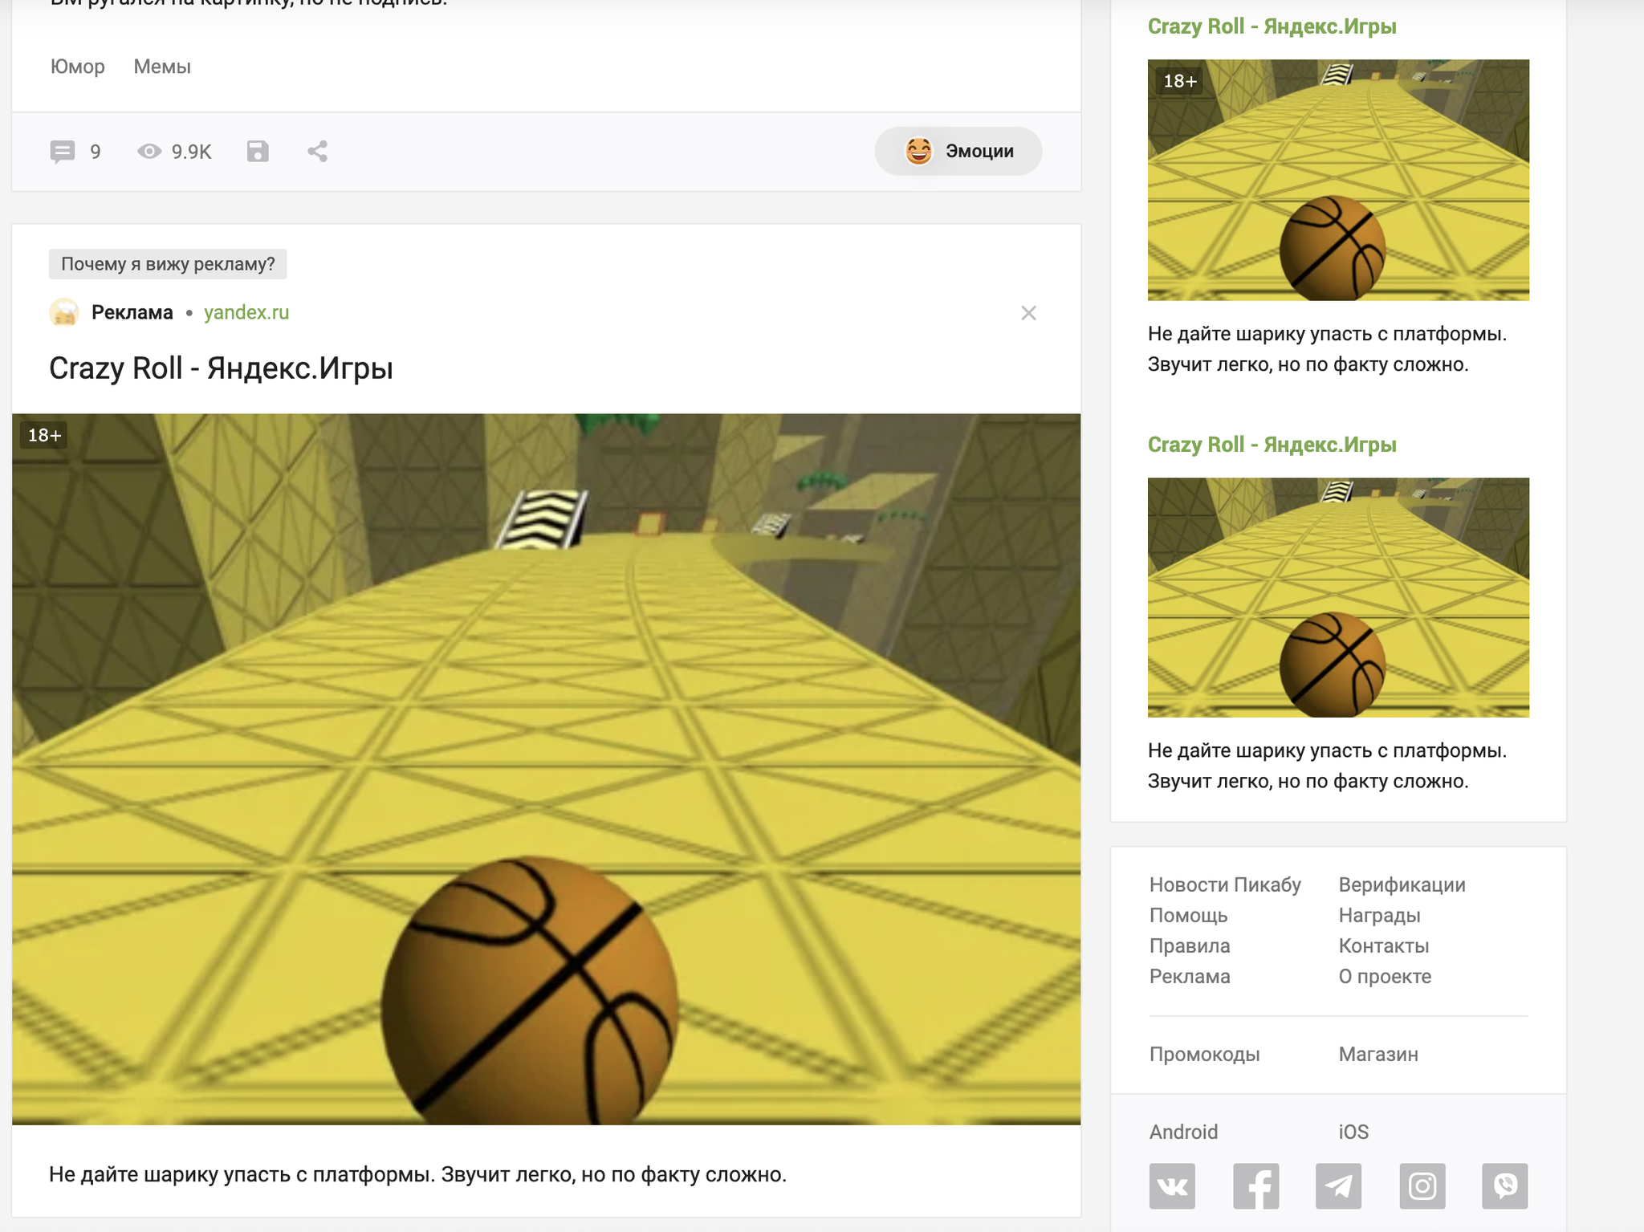Click second sidebar Crazy Roll thumbnail
Image resolution: width=1644 pixels, height=1232 pixels.
pos(1338,597)
